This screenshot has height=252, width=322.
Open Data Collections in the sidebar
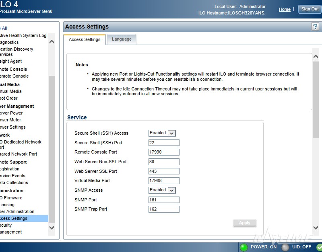(x=14, y=182)
